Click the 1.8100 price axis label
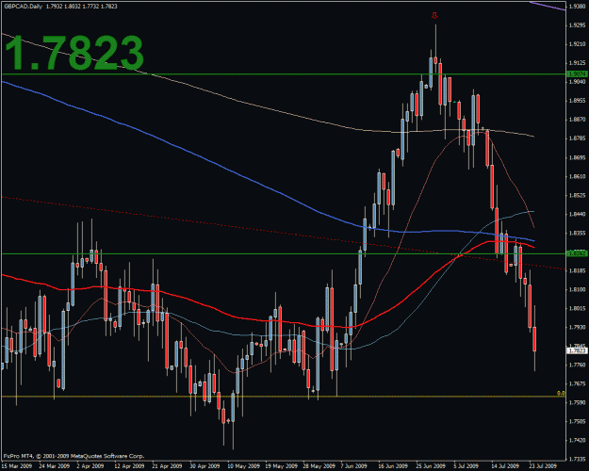Viewport: 589px width, 471px height. (578, 289)
